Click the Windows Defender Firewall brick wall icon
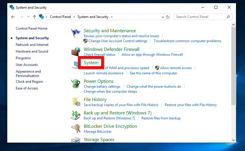 click(x=76, y=52)
